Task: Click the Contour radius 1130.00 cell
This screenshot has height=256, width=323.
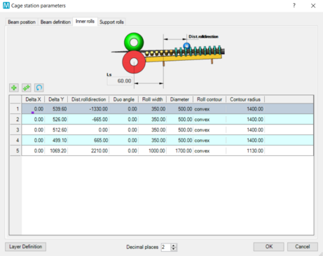Action: [245, 150]
